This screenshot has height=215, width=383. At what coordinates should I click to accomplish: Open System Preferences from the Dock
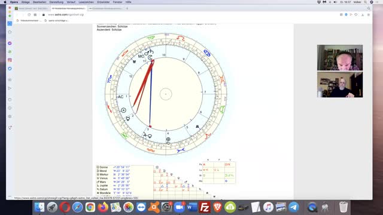click(166, 207)
